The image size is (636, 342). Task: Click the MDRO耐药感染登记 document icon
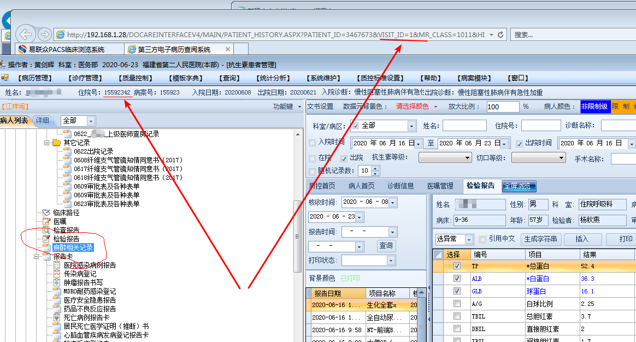[57, 291]
